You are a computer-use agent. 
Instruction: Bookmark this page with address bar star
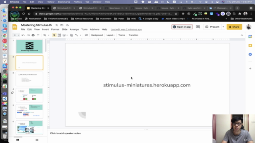176,14
